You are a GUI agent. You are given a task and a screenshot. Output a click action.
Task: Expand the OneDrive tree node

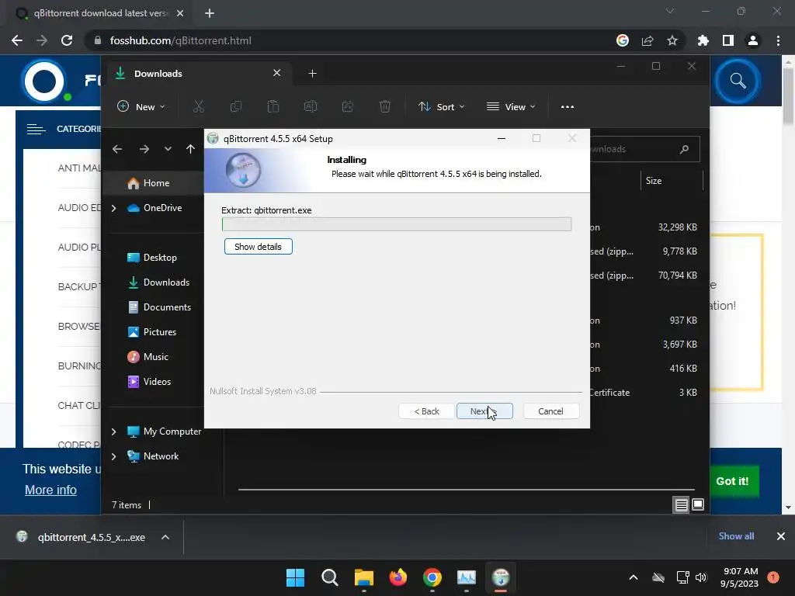coord(113,208)
